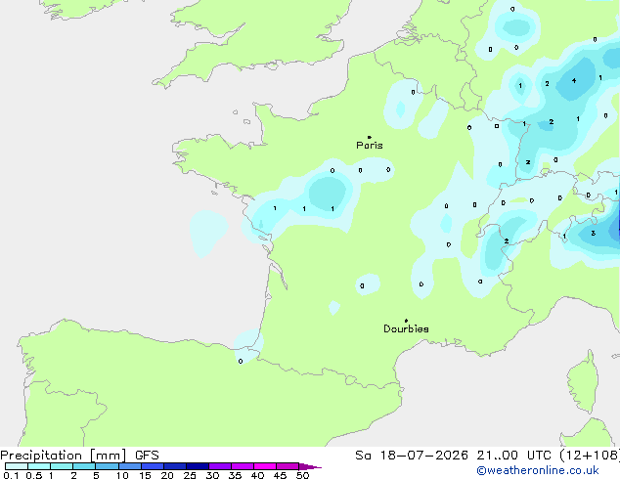
Task: Click the 'Precipitation [mm] GFS' title text
Action: coord(79,456)
